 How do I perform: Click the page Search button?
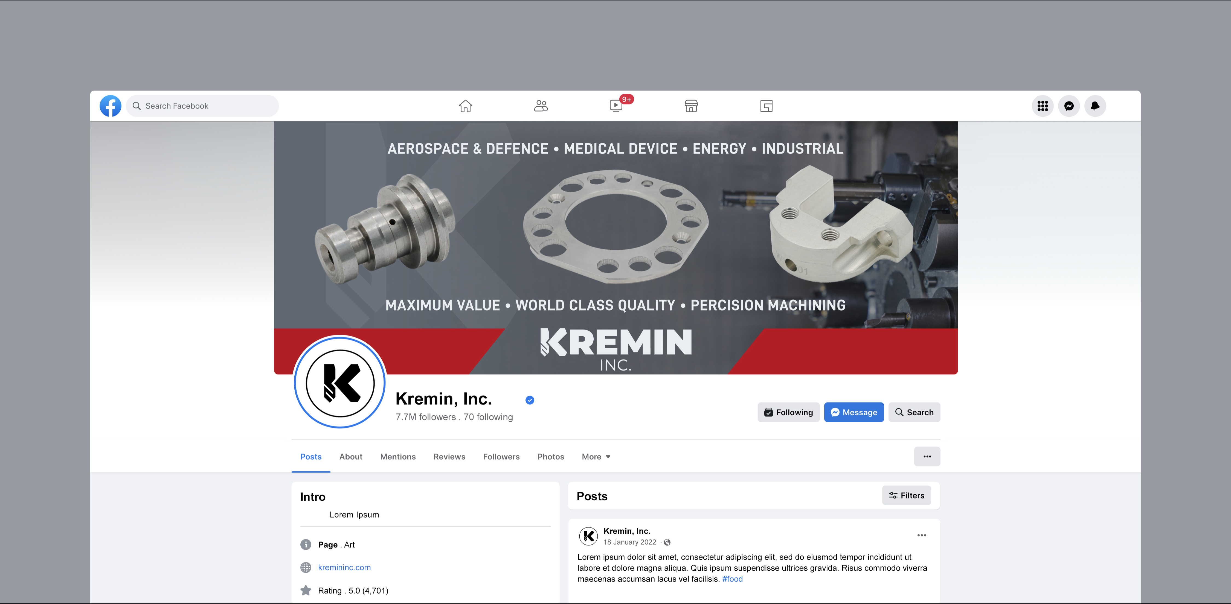click(x=914, y=413)
